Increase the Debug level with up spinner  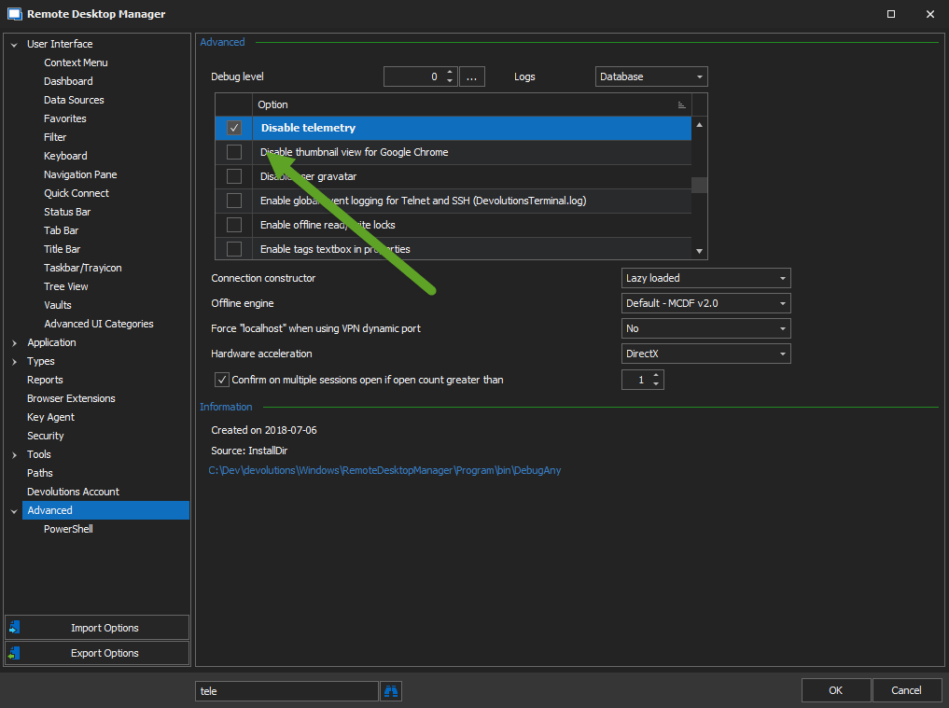(450, 73)
